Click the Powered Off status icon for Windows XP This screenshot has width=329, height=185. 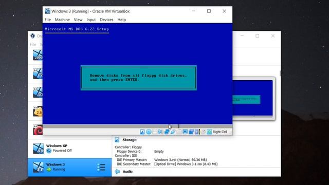(49, 151)
